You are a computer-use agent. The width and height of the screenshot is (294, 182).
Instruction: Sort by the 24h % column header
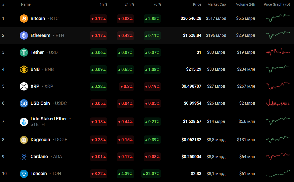pos(129,4)
